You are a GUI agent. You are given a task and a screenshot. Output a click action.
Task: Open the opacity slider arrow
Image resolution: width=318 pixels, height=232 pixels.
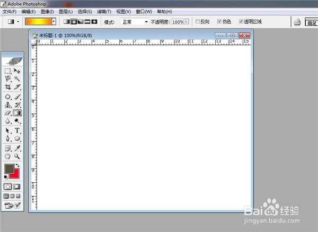pyautogui.click(x=187, y=22)
